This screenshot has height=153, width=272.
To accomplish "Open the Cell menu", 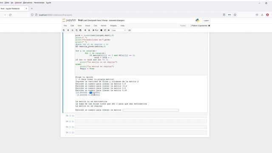I will coord(95,25).
